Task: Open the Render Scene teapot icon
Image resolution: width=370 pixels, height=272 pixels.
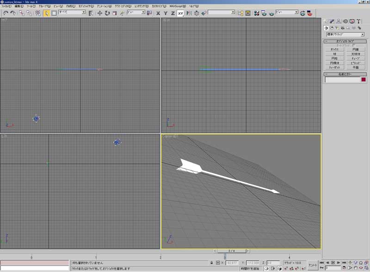Action: pyautogui.click(x=264, y=13)
